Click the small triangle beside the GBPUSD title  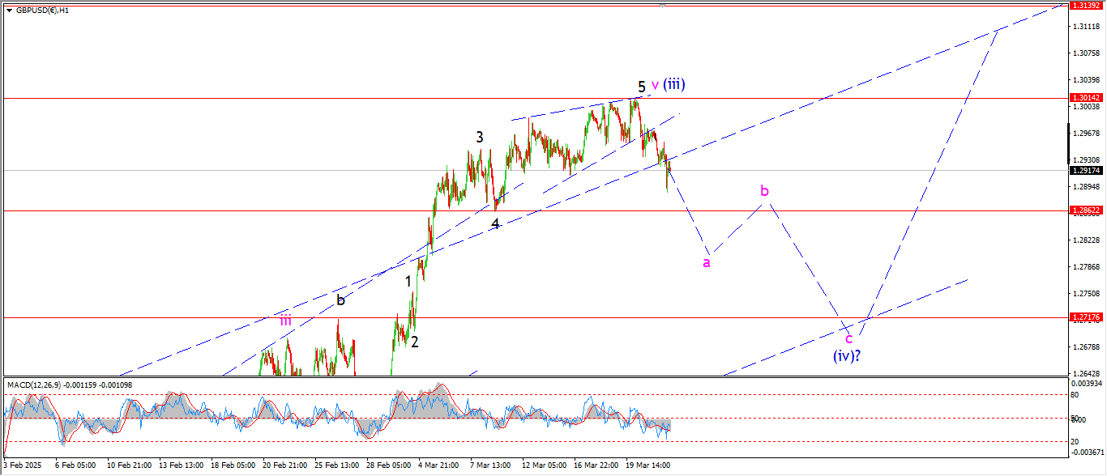click(8, 11)
